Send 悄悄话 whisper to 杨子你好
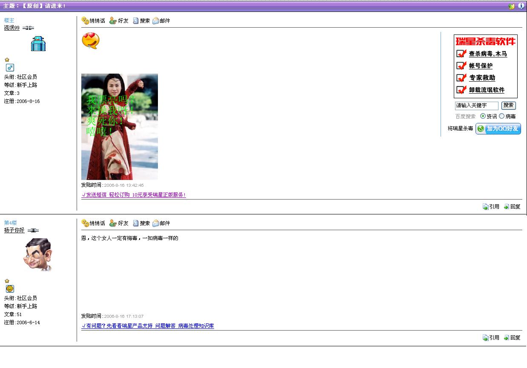This screenshot has width=527, height=368. [93, 223]
